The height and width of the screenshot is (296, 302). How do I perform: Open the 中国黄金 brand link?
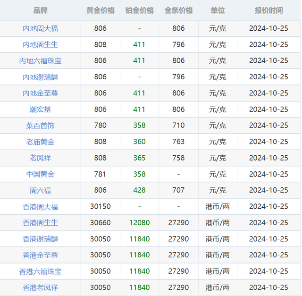coord(40,174)
